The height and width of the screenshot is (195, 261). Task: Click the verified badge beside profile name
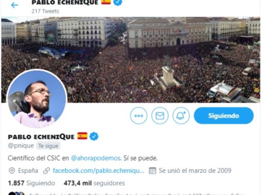coord(94,137)
